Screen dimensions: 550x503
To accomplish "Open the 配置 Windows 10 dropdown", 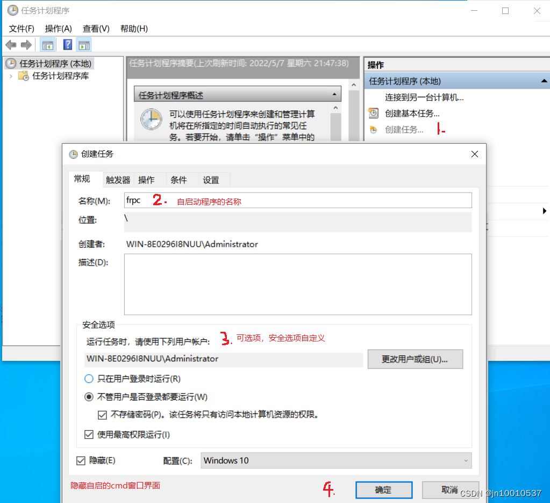I will click(465, 460).
